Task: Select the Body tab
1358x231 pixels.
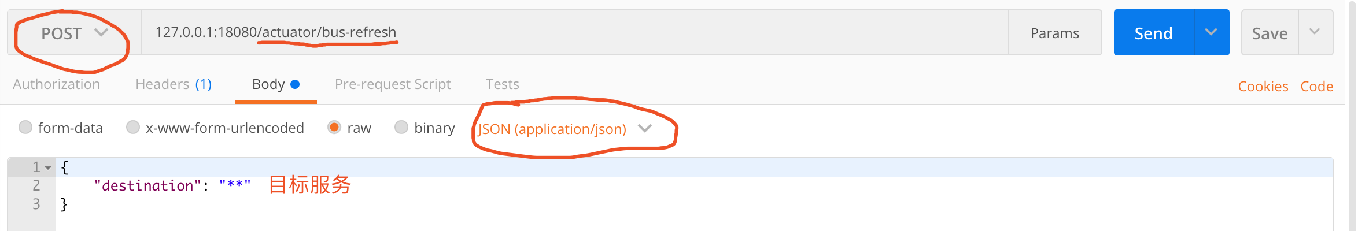Action: (275, 84)
